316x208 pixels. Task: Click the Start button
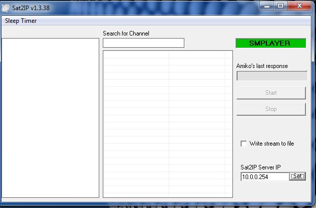271,93
